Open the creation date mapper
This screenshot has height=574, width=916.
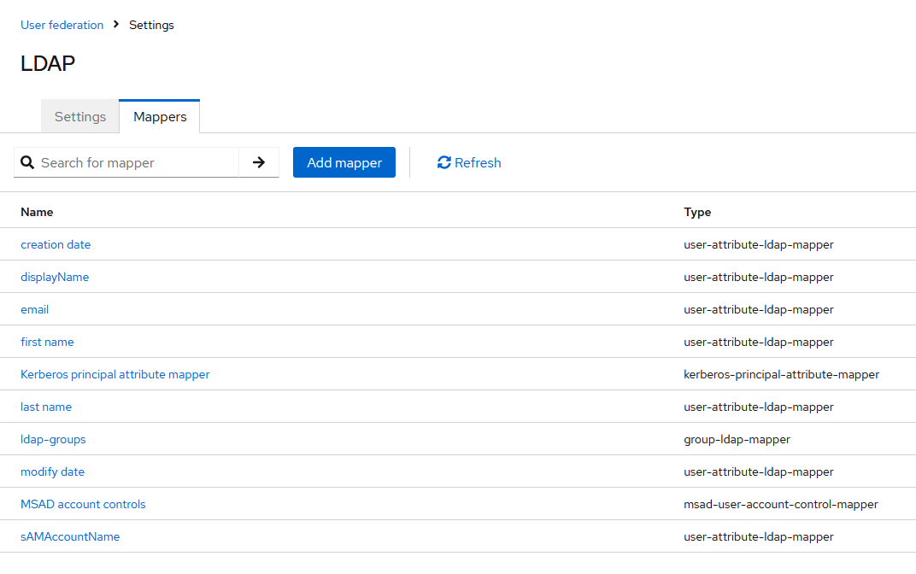pyautogui.click(x=56, y=244)
